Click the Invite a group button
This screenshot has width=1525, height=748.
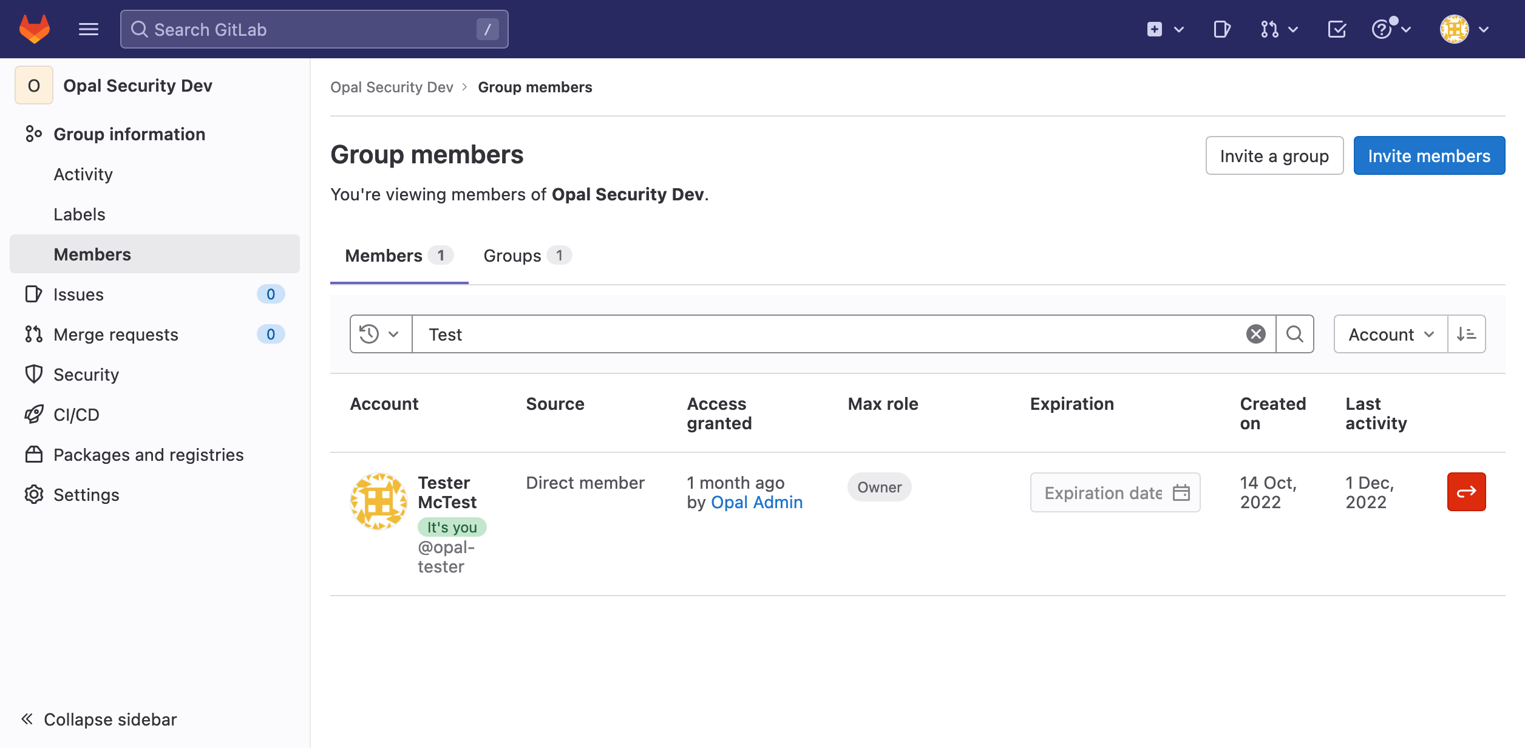click(1274, 156)
